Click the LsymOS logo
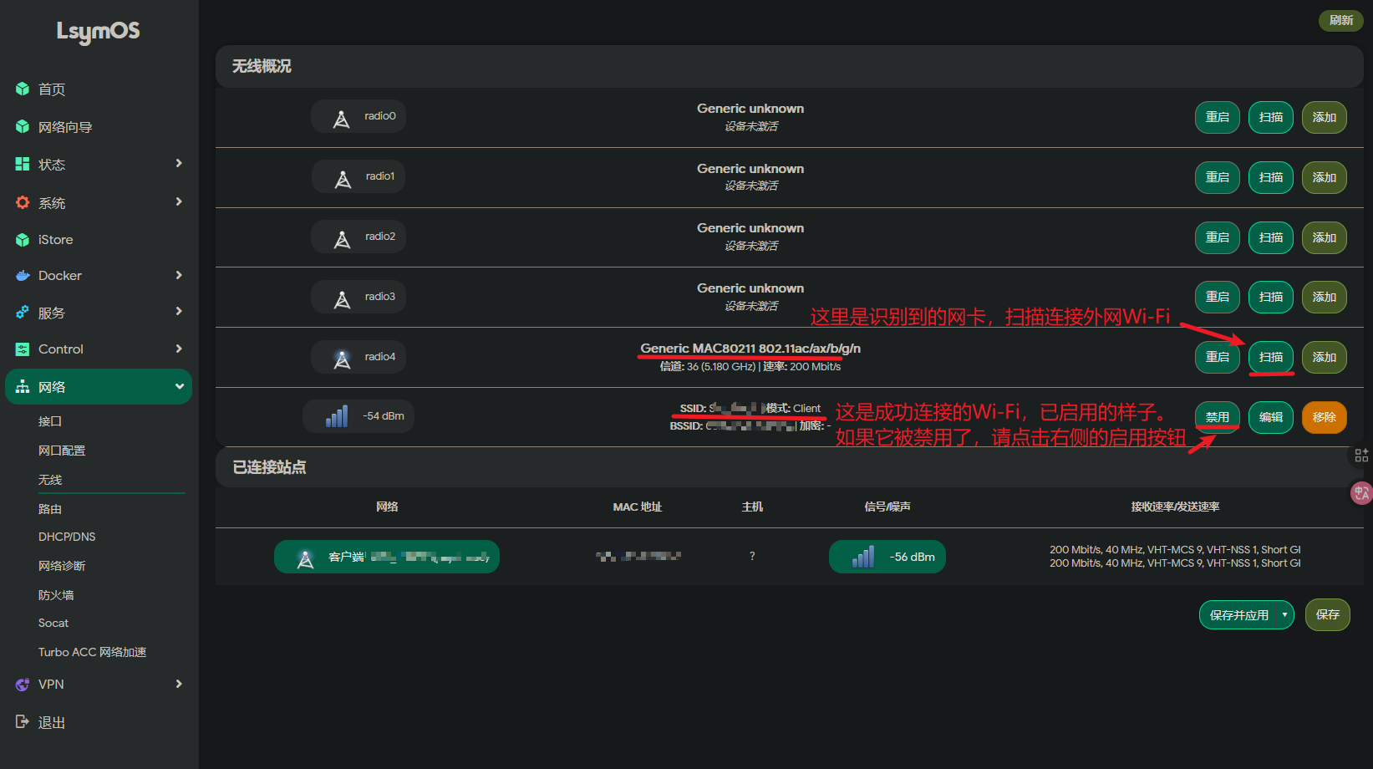This screenshot has height=769, width=1373. (99, 32)
